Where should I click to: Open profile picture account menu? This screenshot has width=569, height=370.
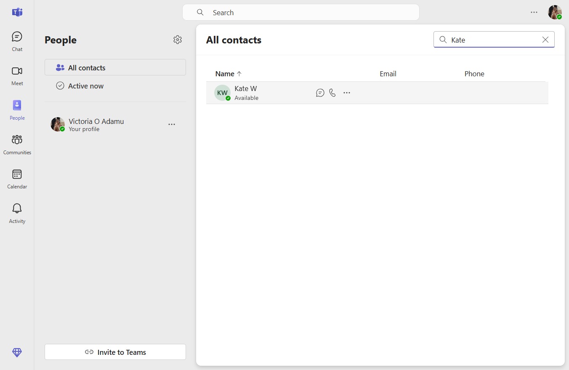[x=555, y=12]
